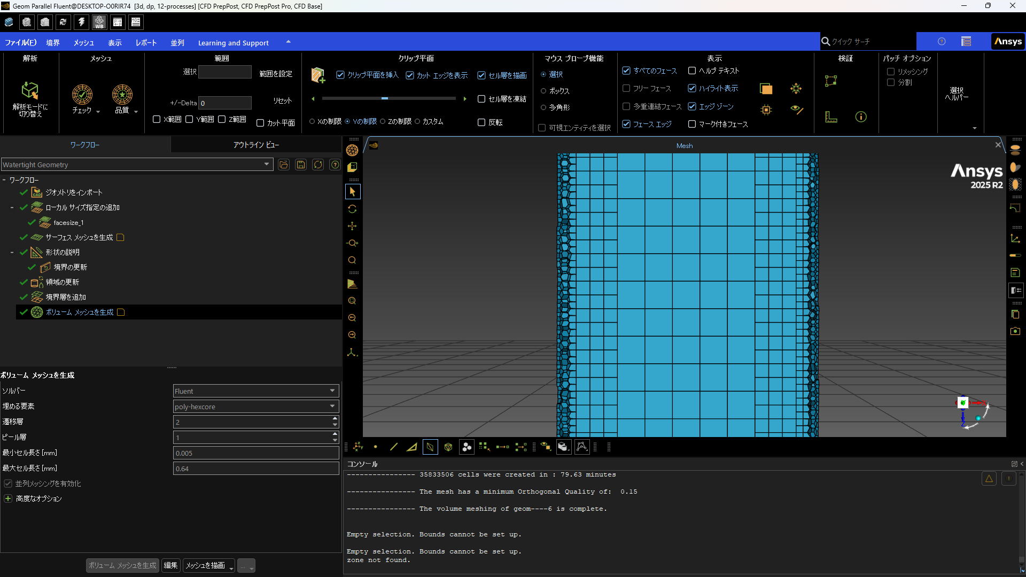Click the info icon in verification group
This screenshot has height=577, width=1026.
(x=861, y=117)
